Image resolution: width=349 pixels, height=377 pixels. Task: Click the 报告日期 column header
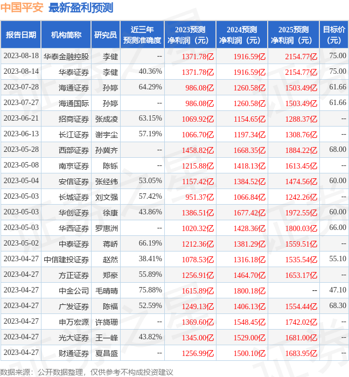pos(21,35)
